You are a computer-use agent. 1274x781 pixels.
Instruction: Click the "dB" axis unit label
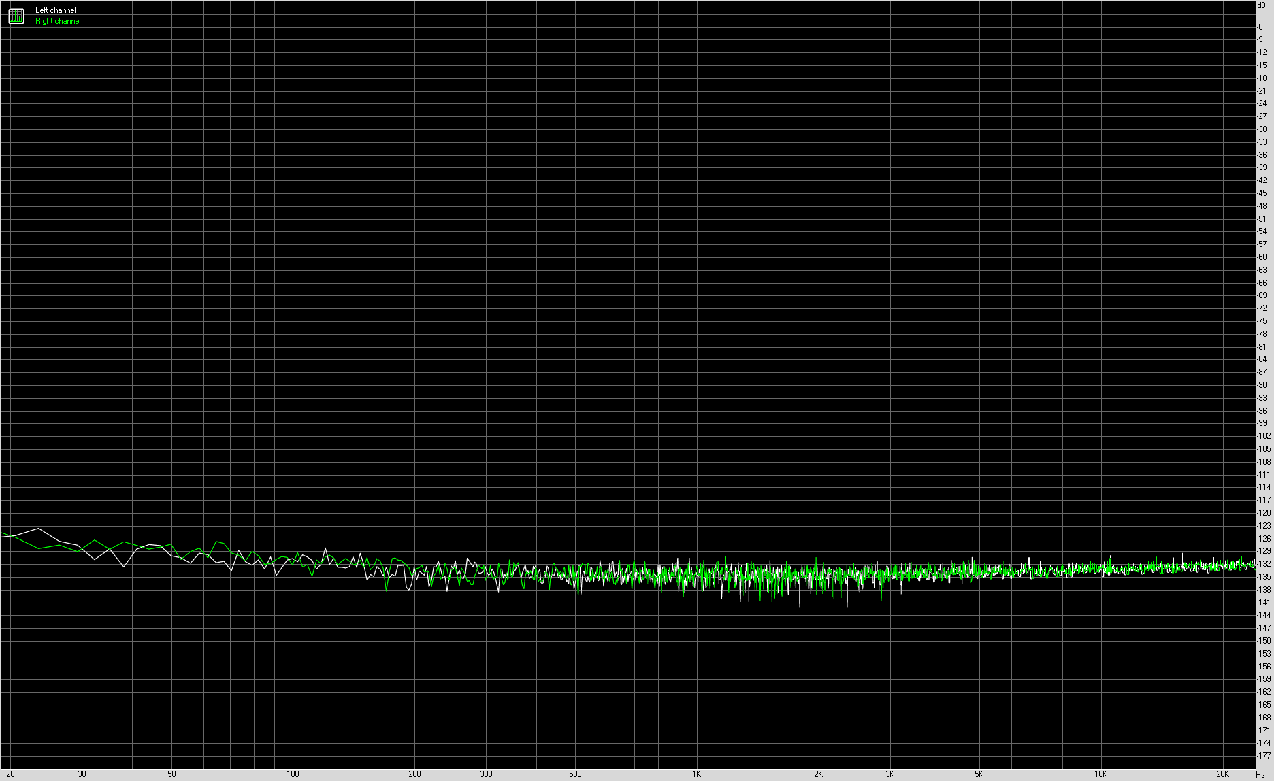[x=1261, y=5]
